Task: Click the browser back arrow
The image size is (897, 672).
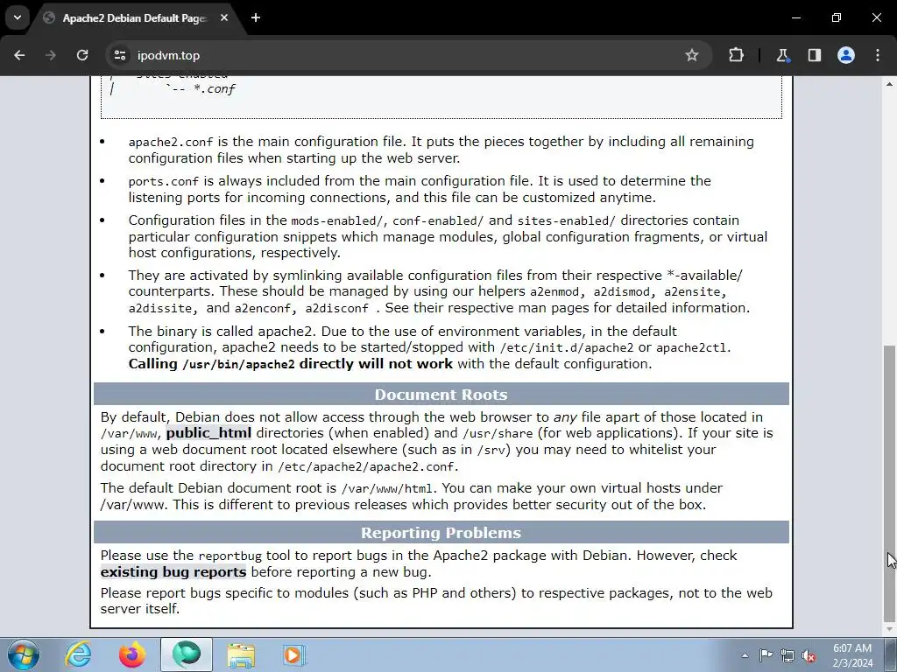Action: [19, 55]
